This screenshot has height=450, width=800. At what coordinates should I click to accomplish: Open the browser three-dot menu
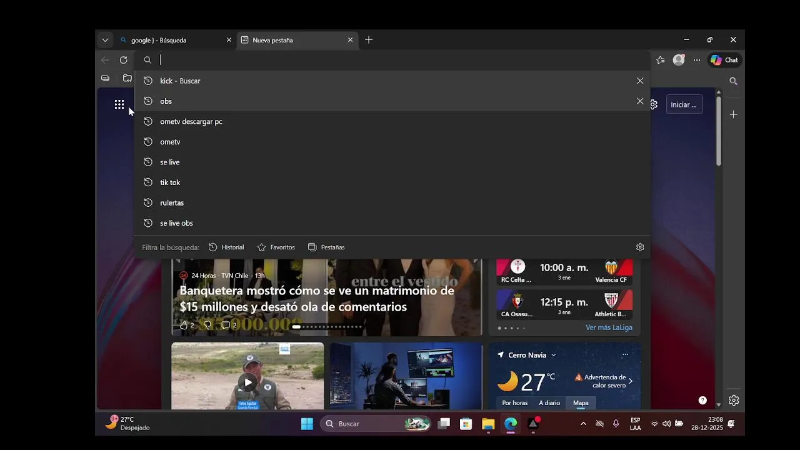(x=697, y=60)
